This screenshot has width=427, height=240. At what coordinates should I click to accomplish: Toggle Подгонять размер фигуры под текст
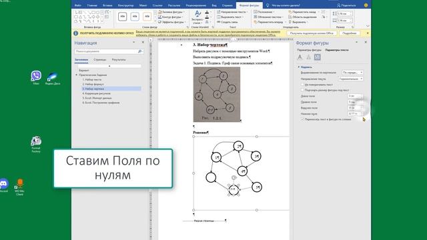(302, 90)
